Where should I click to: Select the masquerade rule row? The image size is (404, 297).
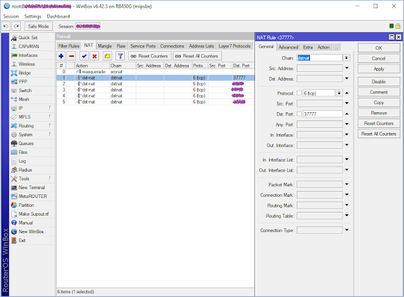(x=155, y=71)
